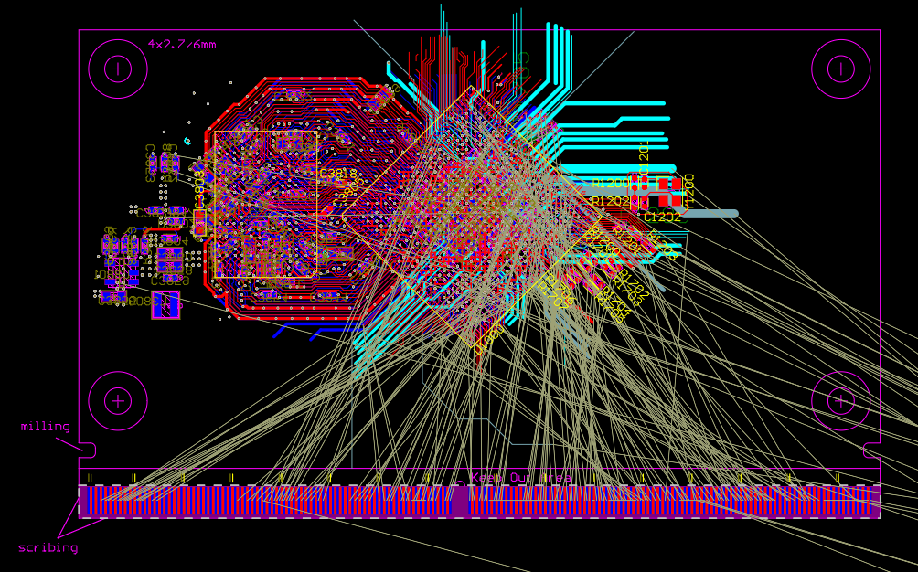Select the blue hatched component near C3828
The image size is (918, 572).
tap(165, 305)
